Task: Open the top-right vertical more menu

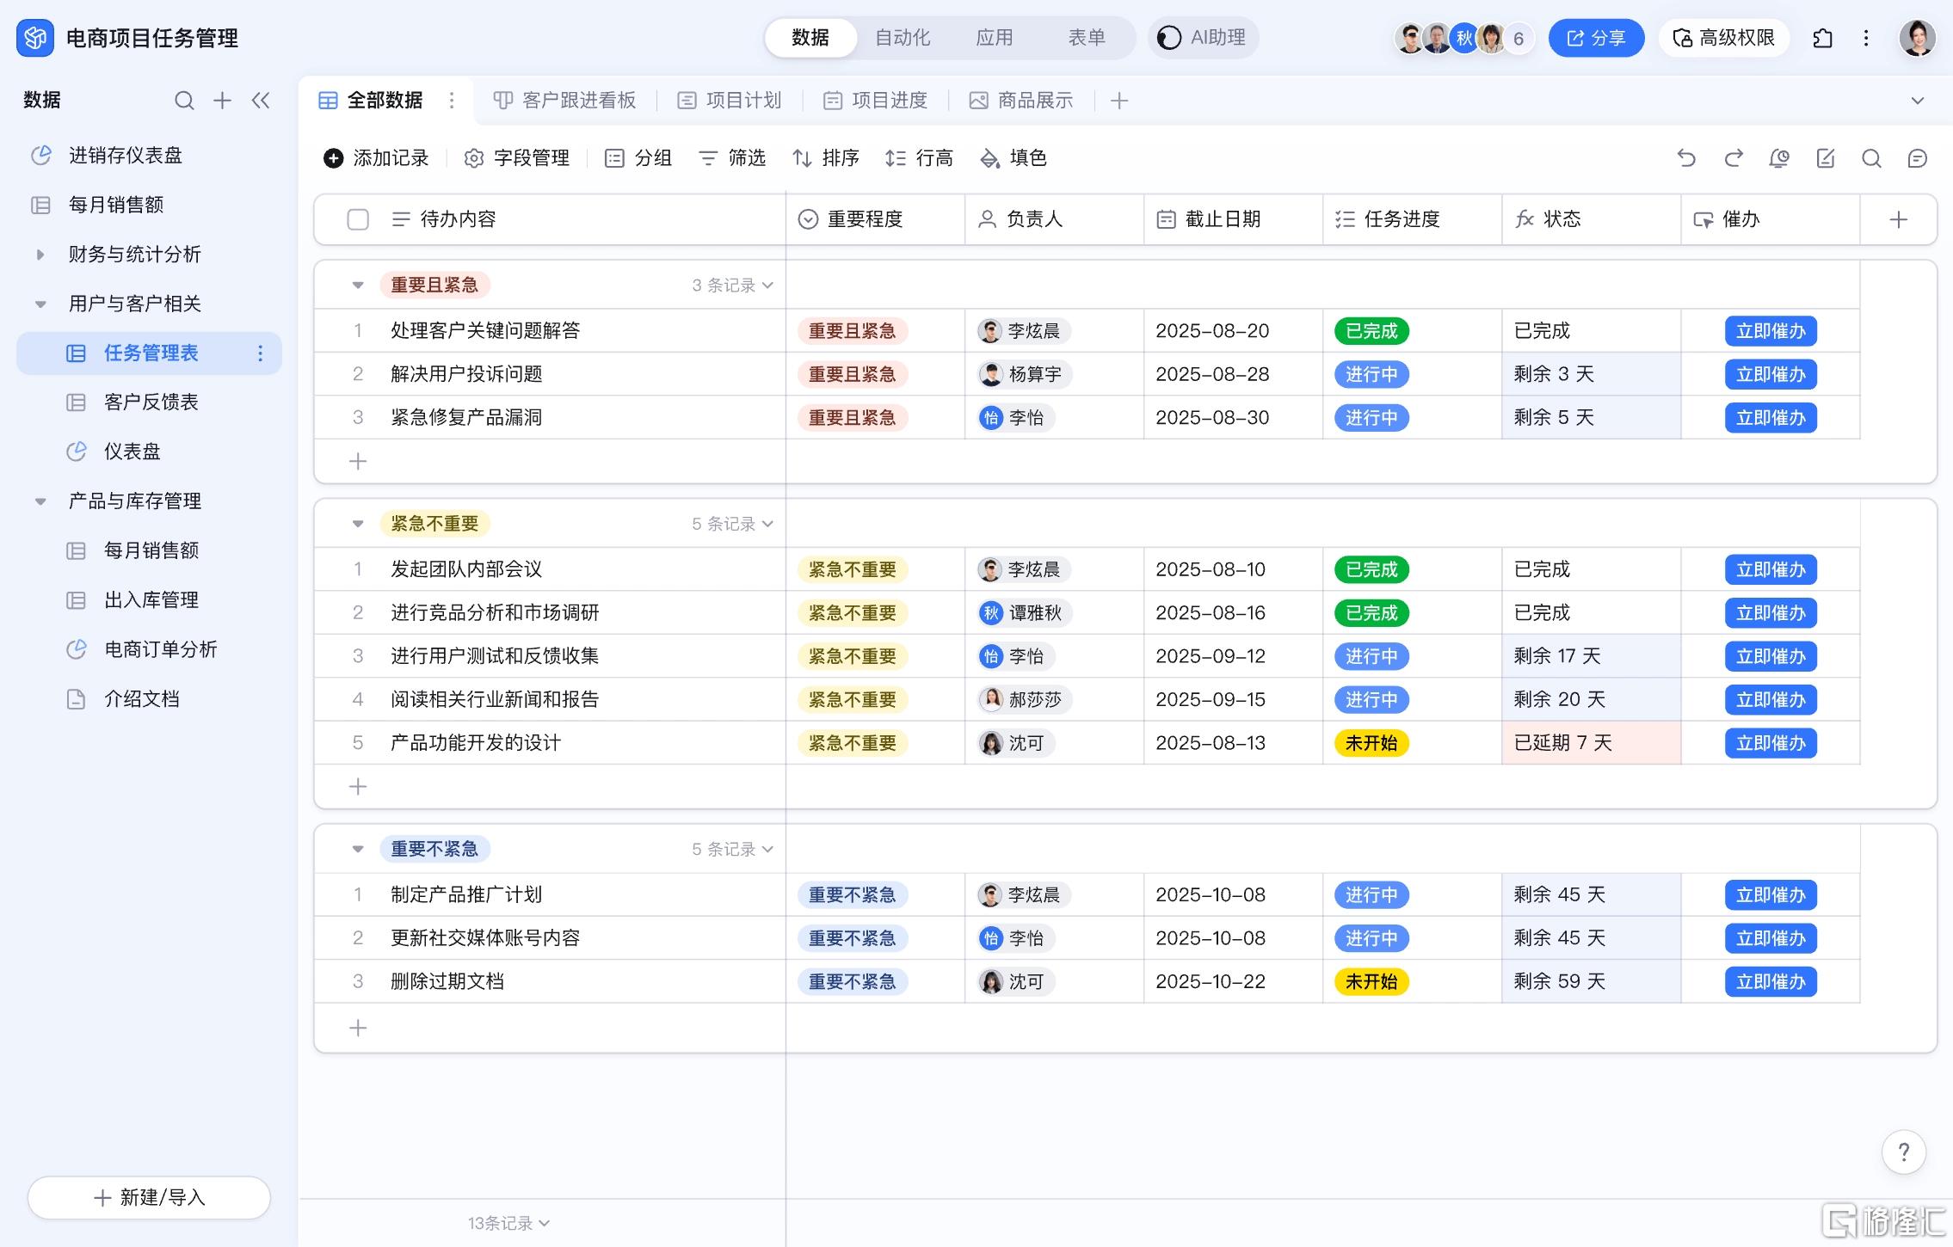Action: tap(1866, 38)
